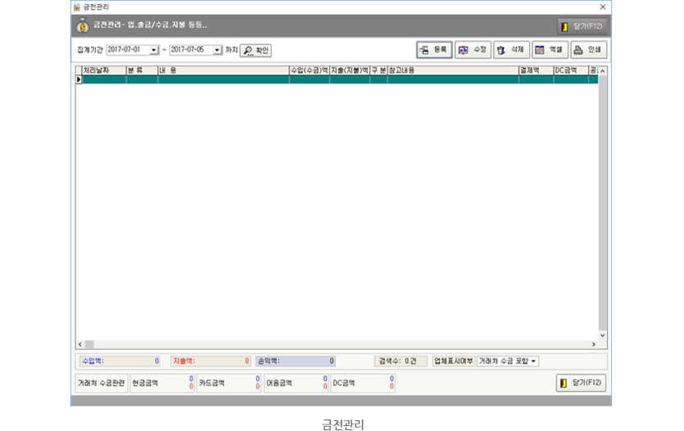Click the horizontal scrollbar right arrow

tap(593, 345)
